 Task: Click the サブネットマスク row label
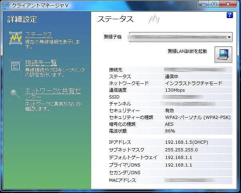(127, 150)
